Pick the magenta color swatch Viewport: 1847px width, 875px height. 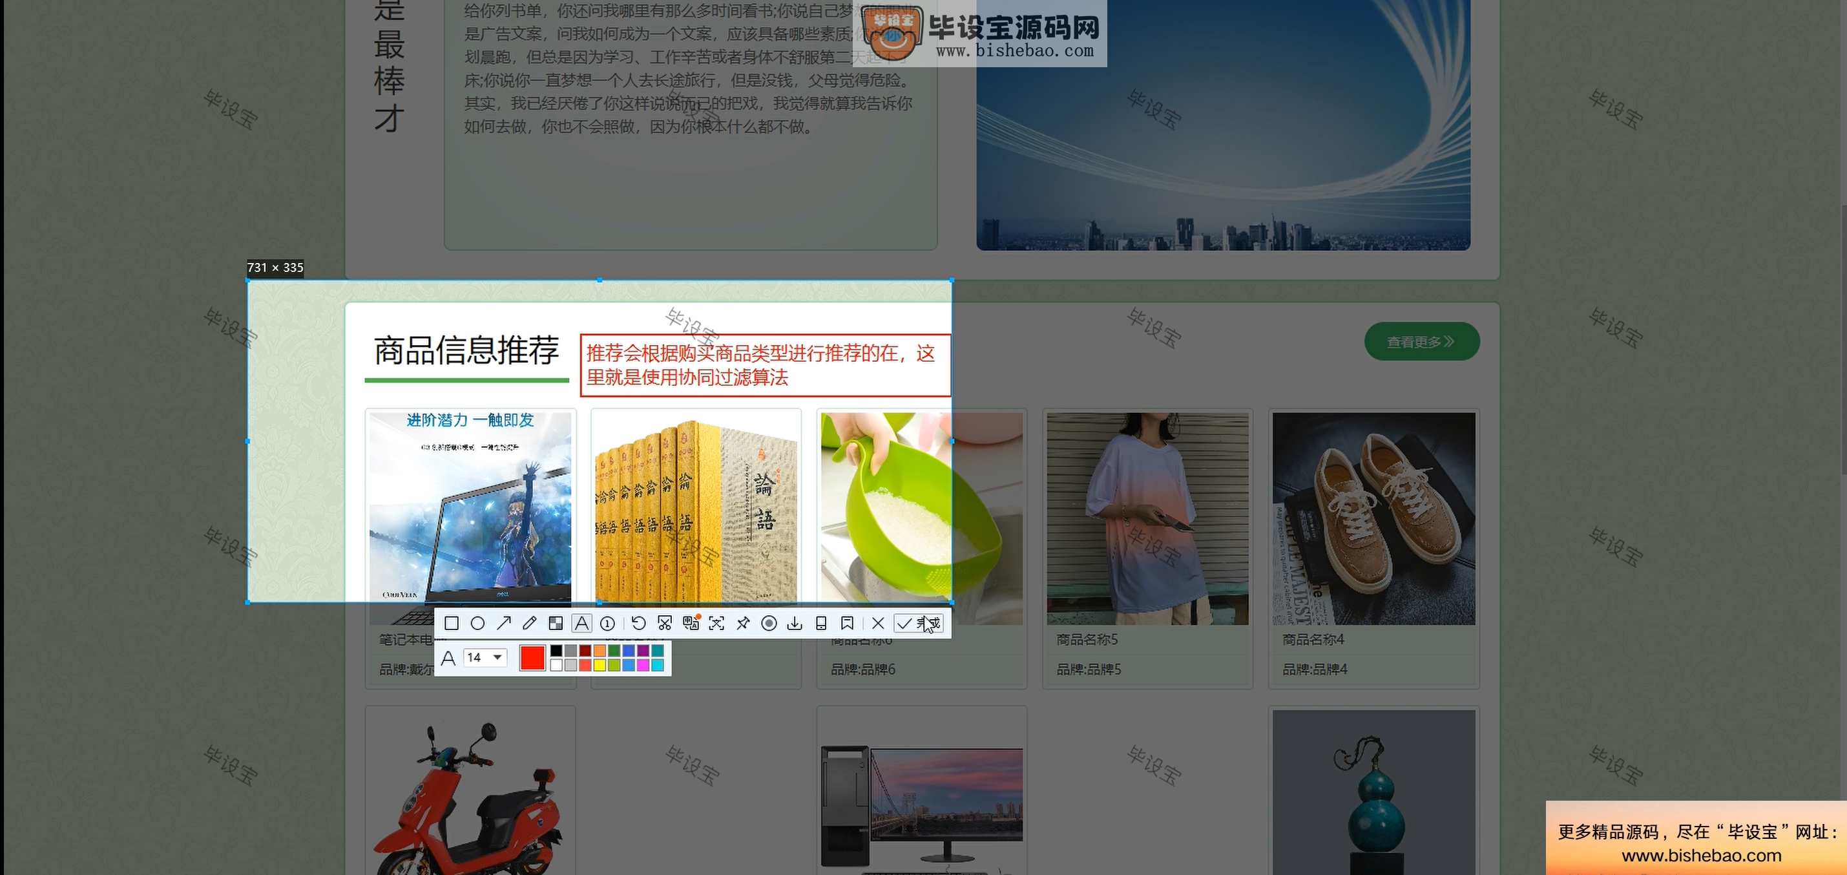(643, 665)
